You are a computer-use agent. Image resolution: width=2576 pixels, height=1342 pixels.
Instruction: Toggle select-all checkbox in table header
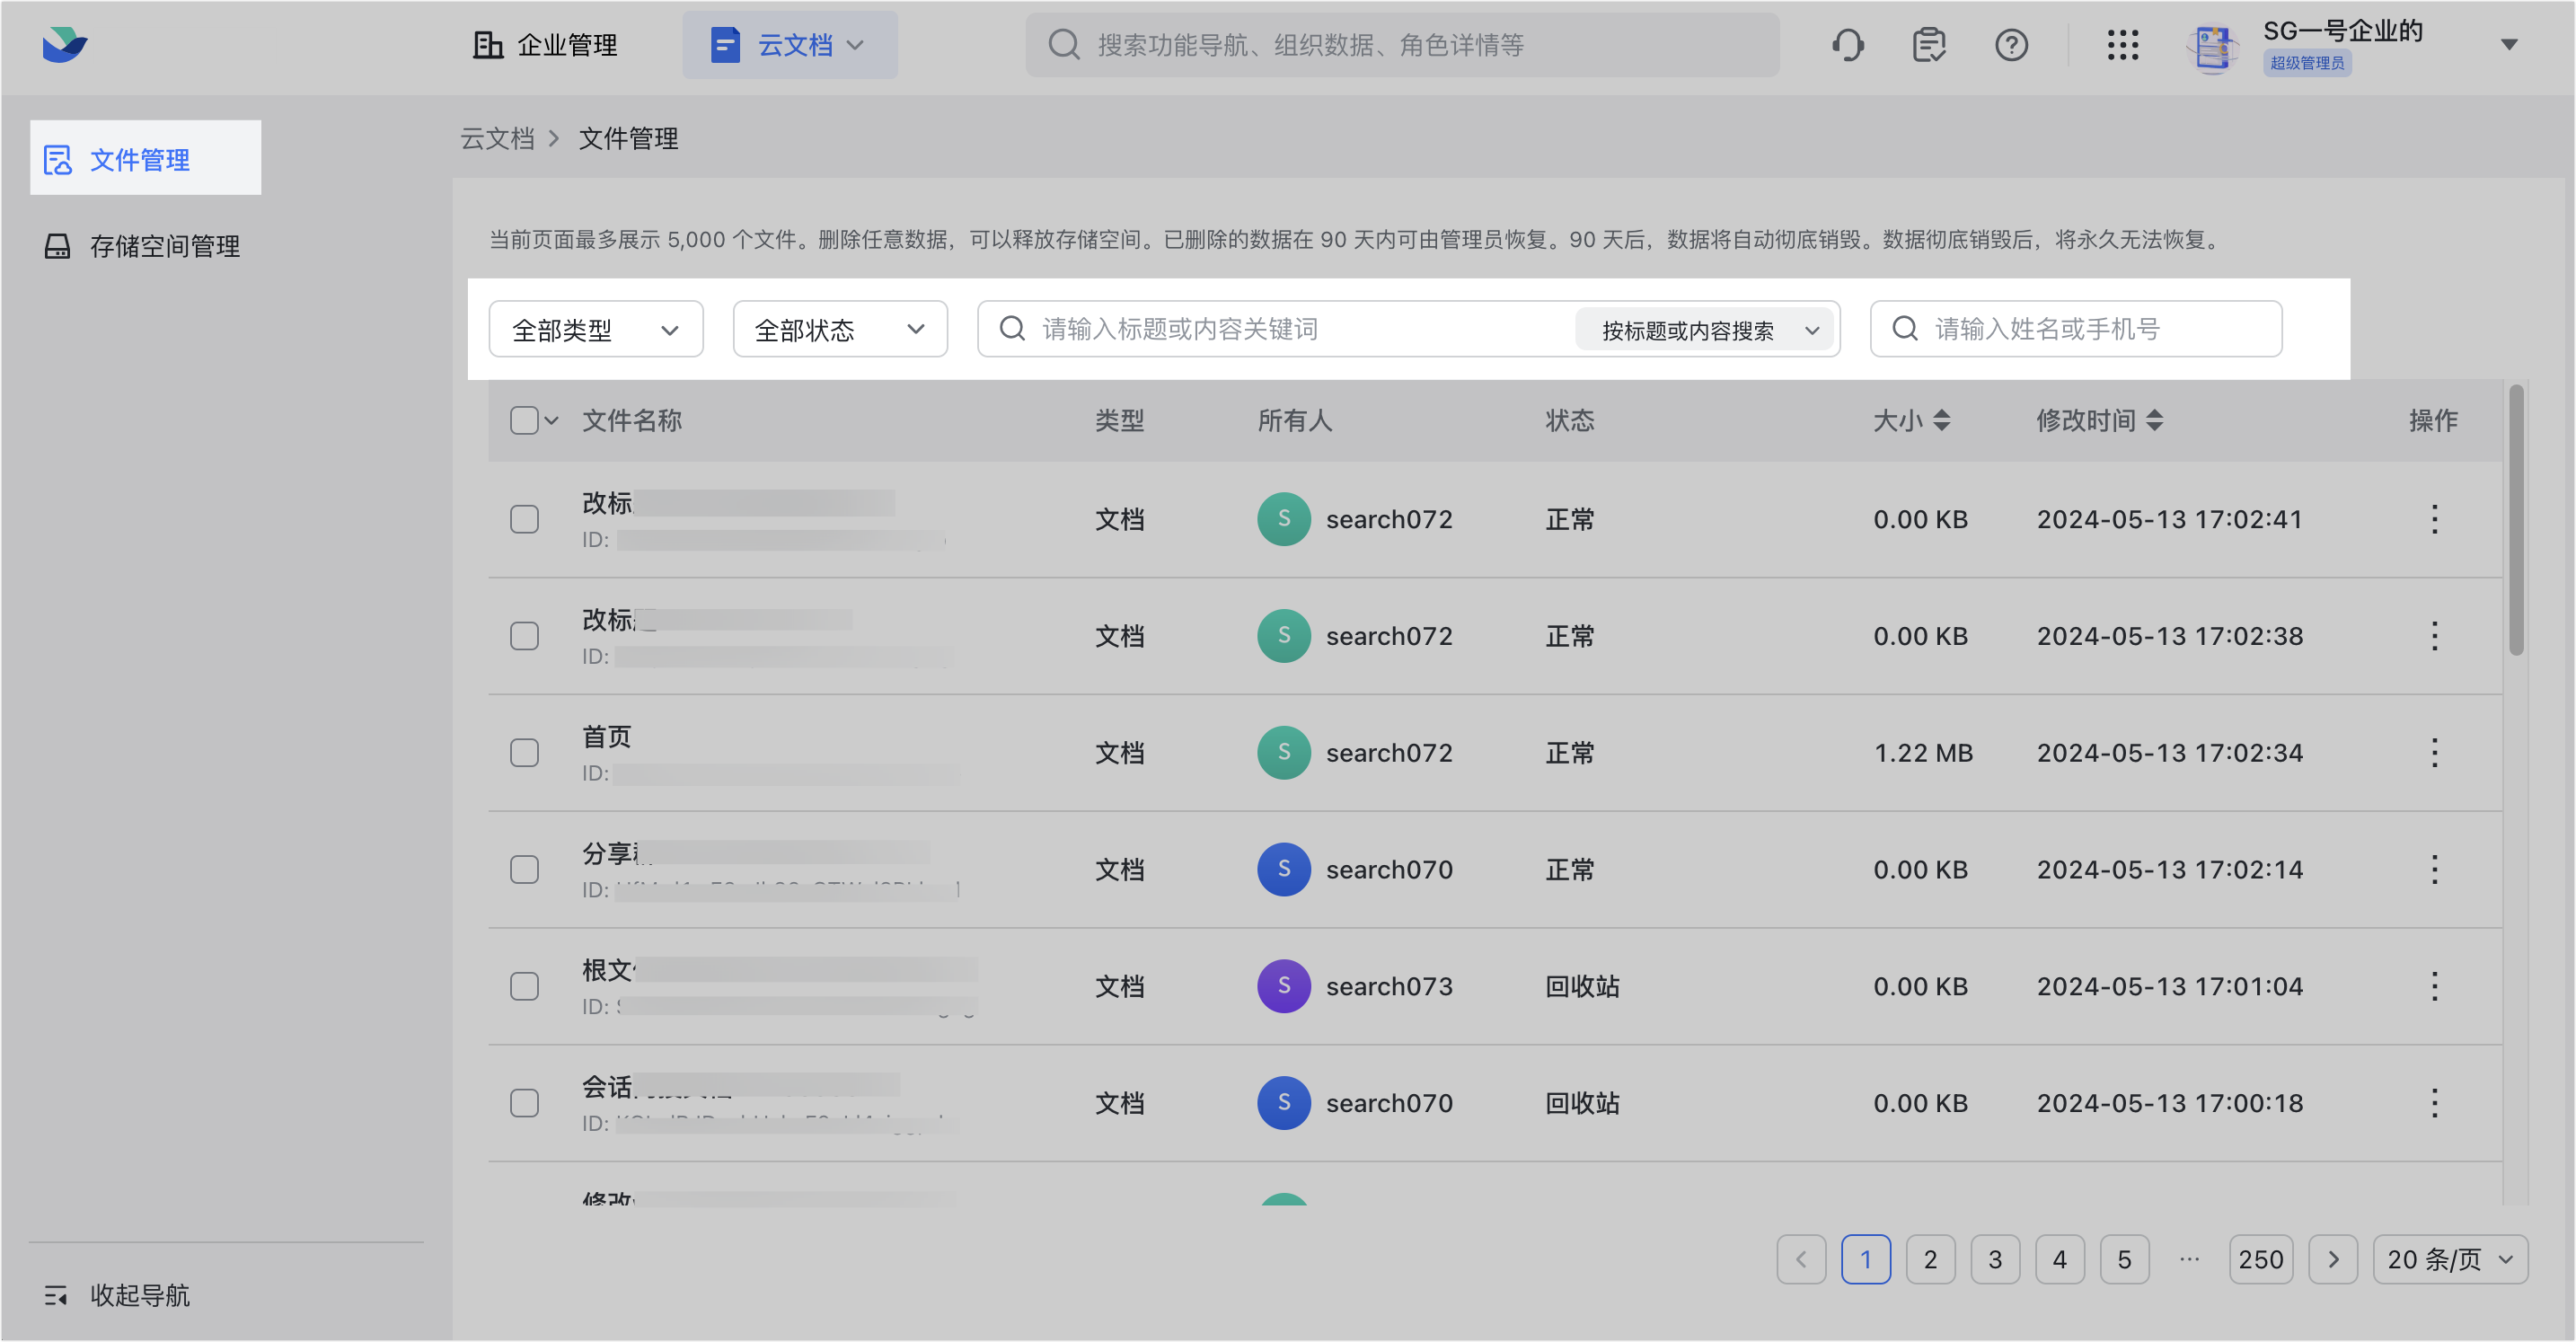(x=524, y=420)
